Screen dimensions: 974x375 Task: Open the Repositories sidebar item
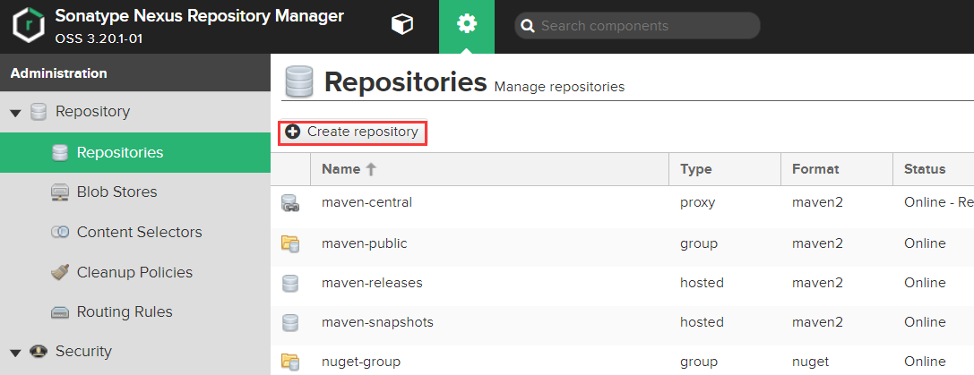point(135,153)
